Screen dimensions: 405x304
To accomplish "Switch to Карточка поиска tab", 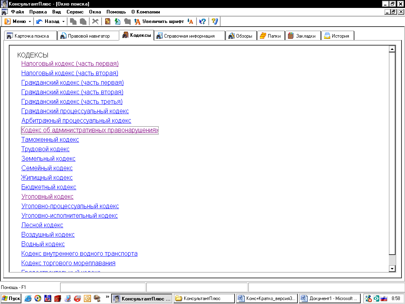I will click(30, 36).
